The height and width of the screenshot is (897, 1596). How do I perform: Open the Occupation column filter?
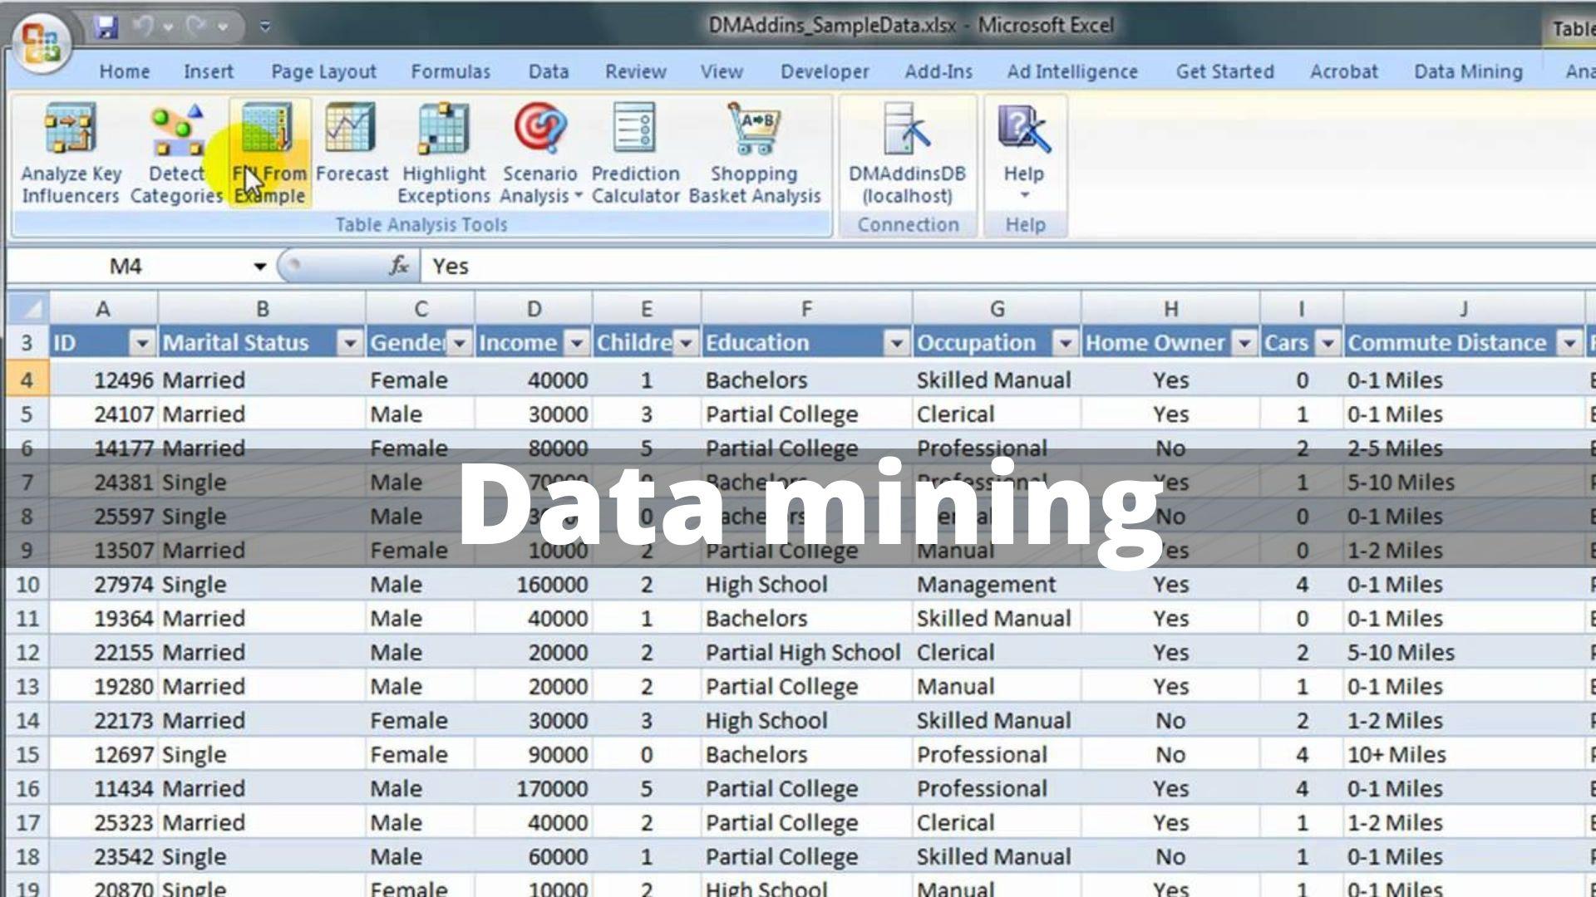tap(1066, 342)
